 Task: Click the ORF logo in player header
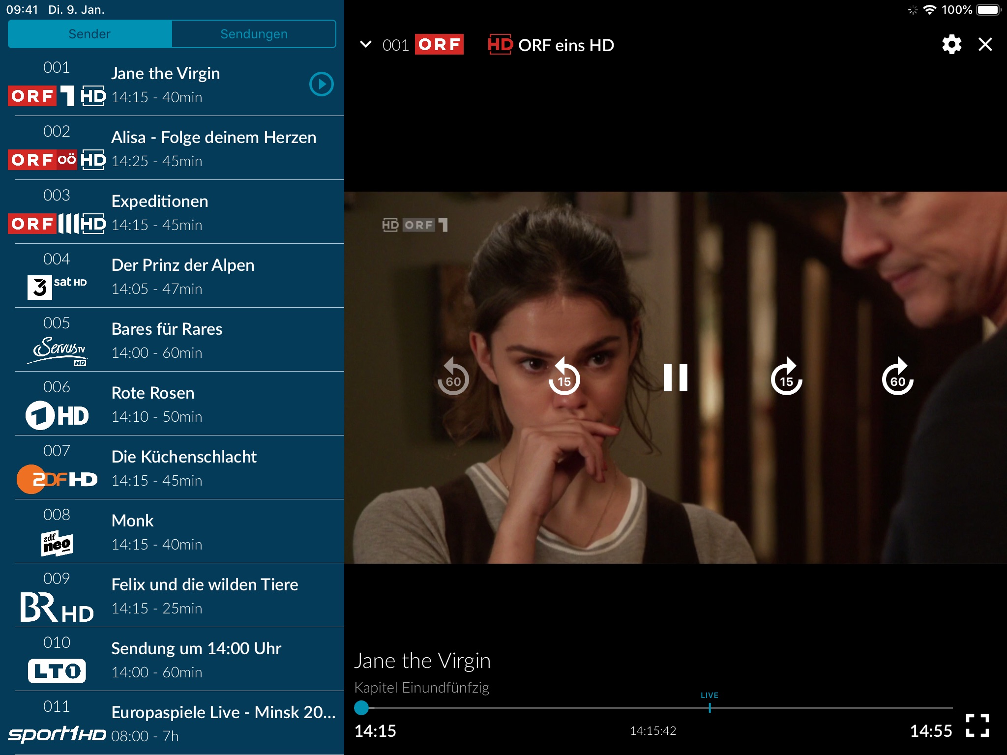[x=439, y=45]
